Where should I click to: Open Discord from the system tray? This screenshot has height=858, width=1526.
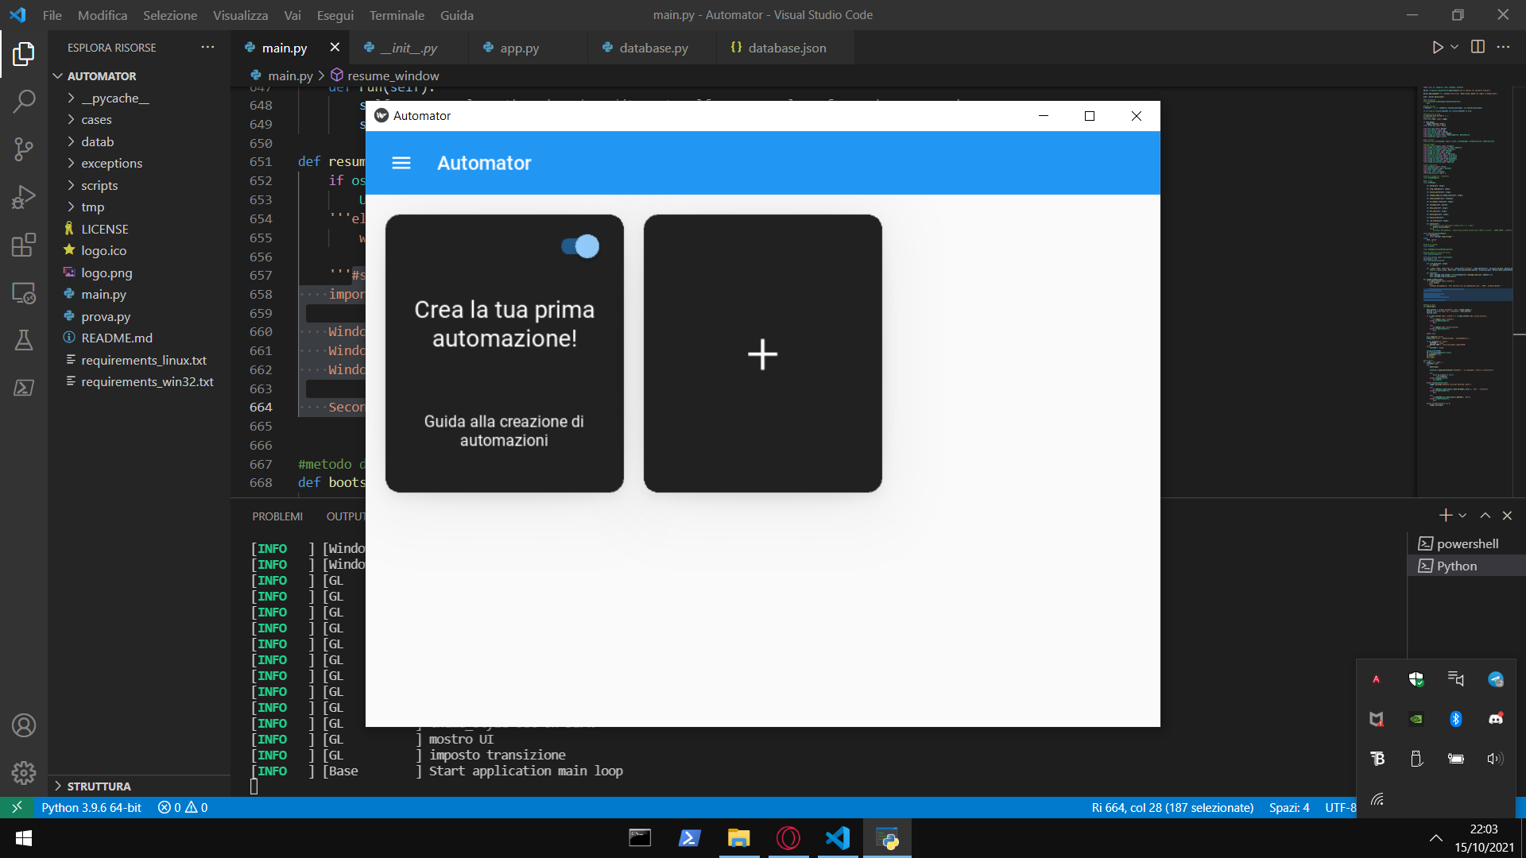pos(1495,719)
